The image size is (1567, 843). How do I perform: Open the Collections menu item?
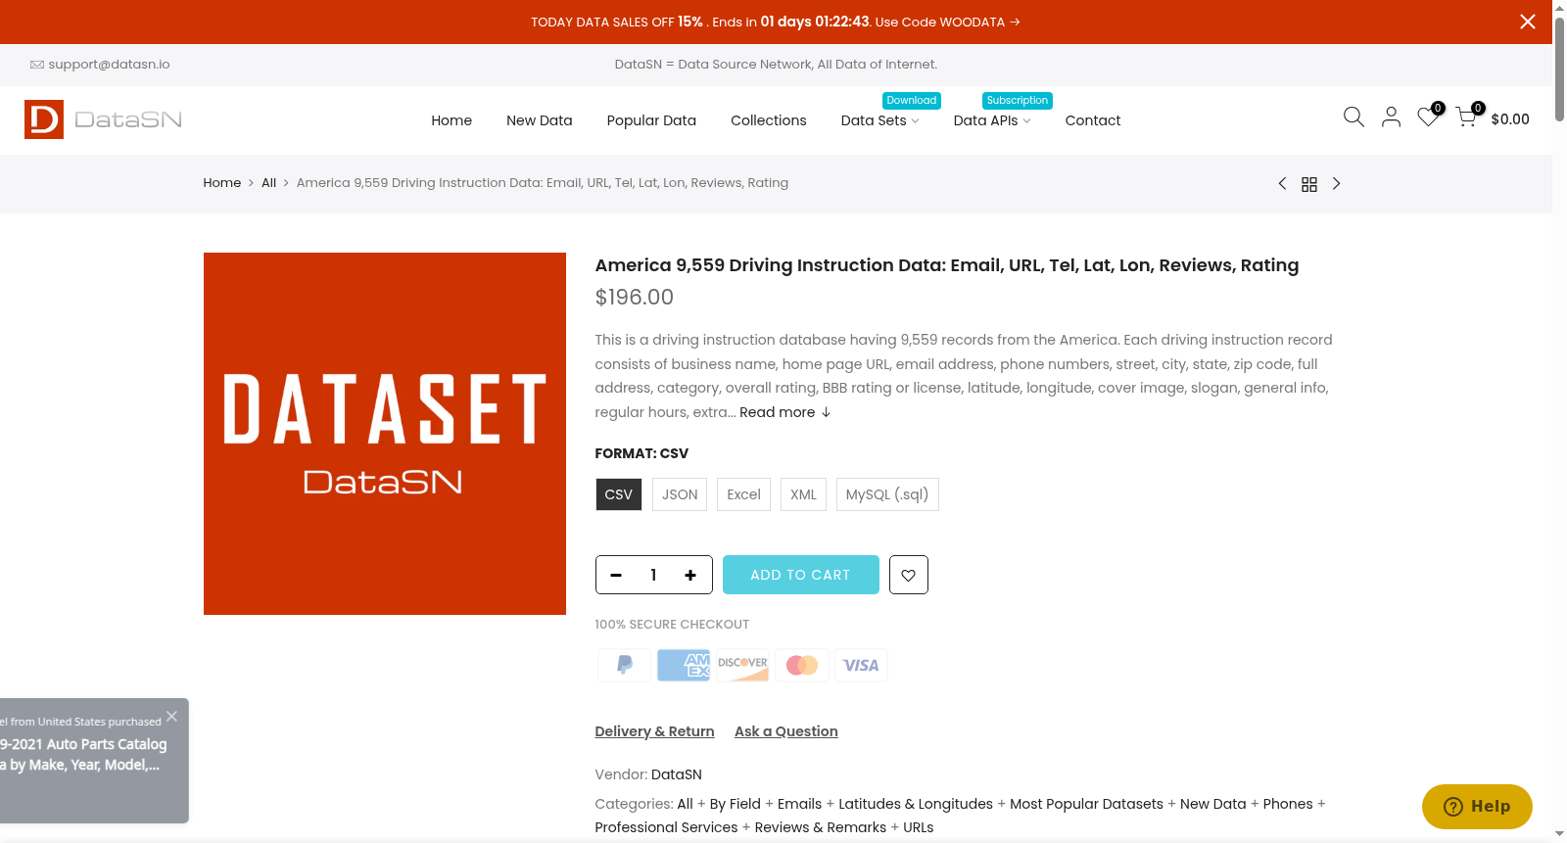coord(769,120)
